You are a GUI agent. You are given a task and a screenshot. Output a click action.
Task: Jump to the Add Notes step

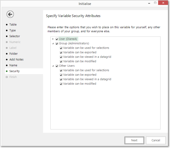click(x=17, y=59)
